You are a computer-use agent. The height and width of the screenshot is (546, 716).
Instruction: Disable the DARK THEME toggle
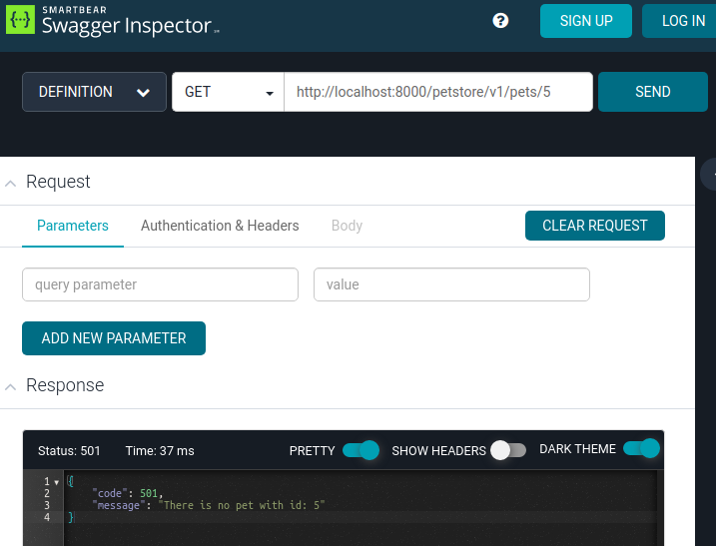[x=641, y=449]
